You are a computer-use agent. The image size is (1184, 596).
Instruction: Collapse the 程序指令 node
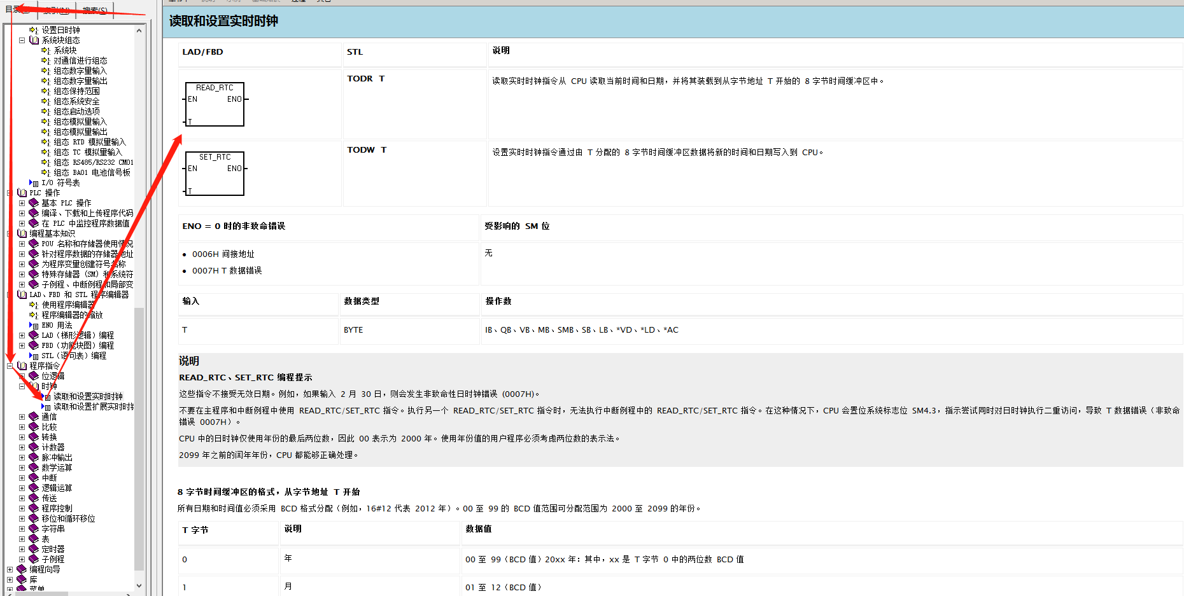coord(9,365)
